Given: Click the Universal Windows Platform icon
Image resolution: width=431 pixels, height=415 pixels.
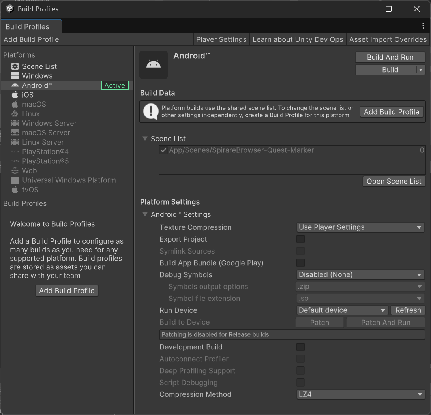Looking at the screenshot, I should click(15, 180).
